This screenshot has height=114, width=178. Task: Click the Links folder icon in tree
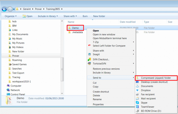click(10, 30)
